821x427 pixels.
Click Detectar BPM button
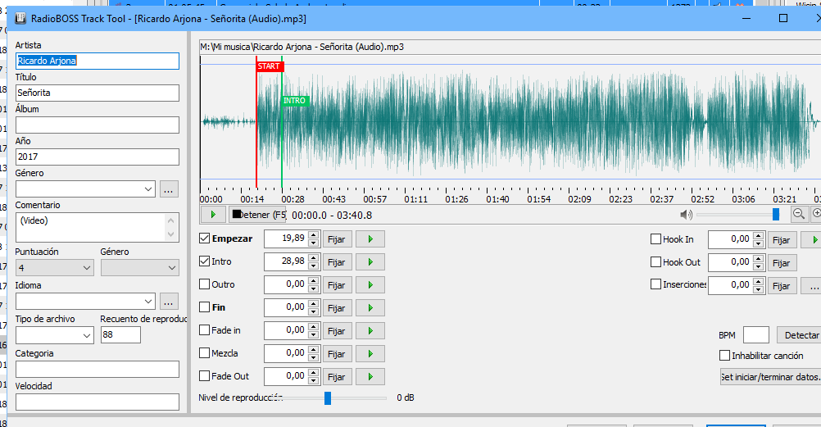tap(800, 334)
